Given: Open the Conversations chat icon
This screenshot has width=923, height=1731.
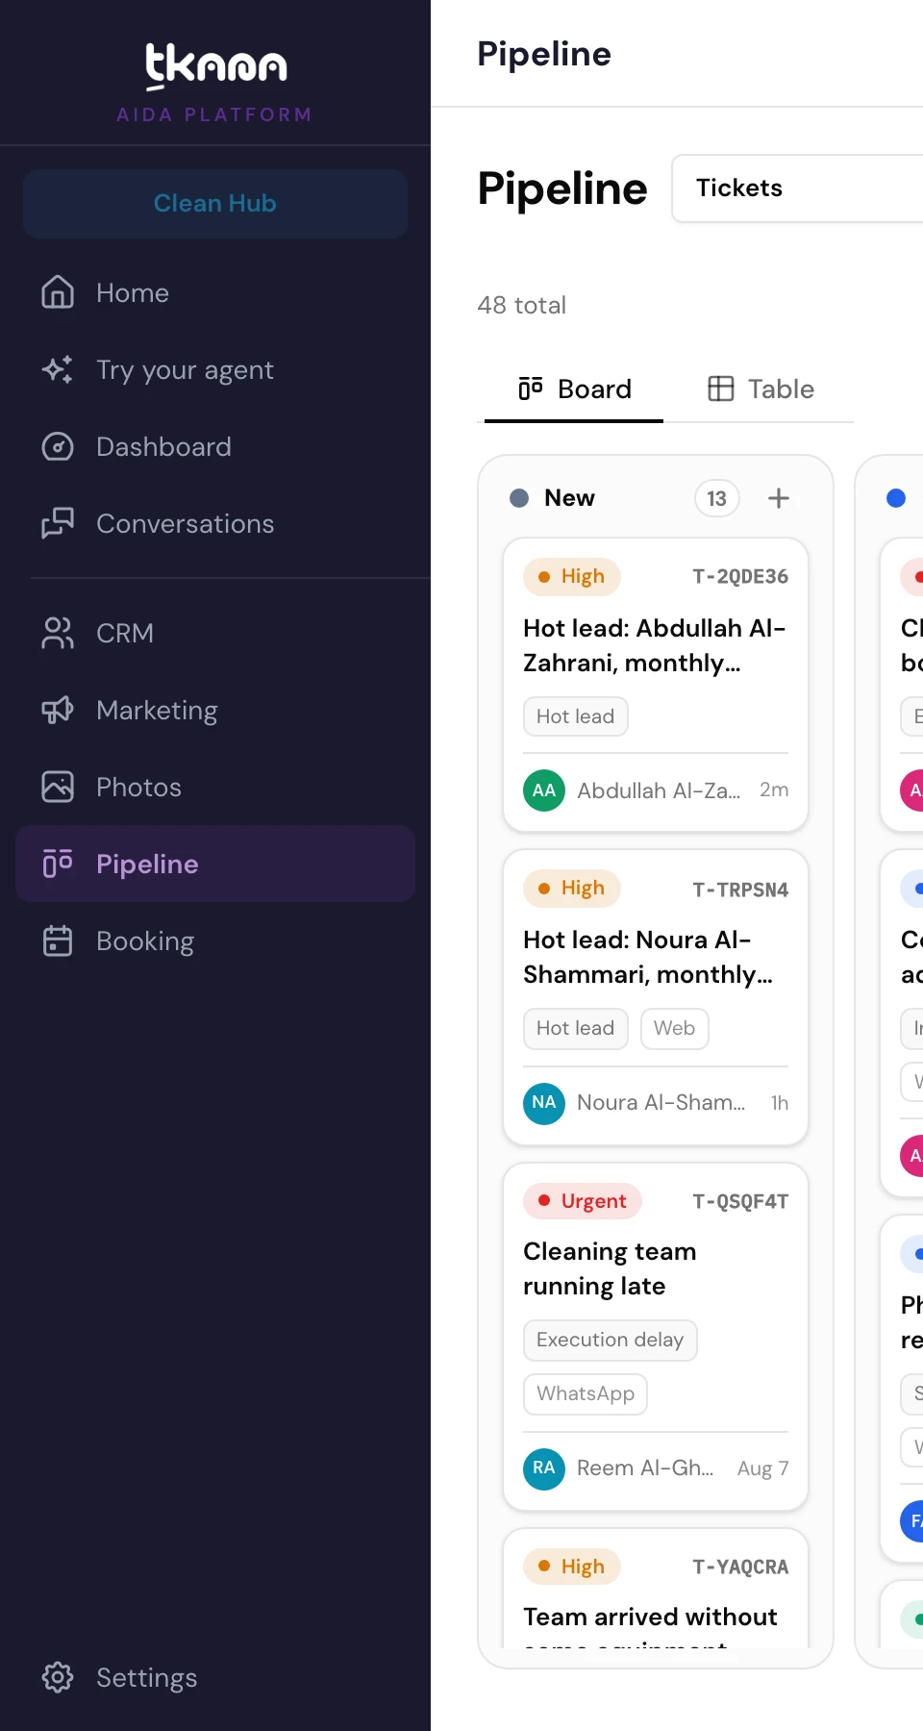Looking at the screenshot, I should click(x=58, y=523).
